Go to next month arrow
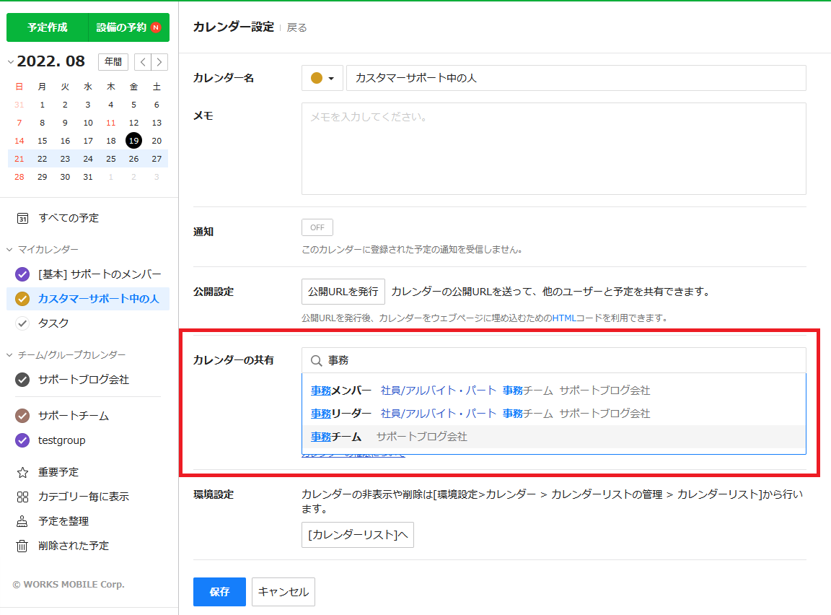 coord(160,62)
